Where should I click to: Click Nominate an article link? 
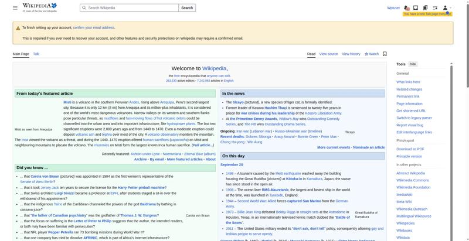(369, 147)
